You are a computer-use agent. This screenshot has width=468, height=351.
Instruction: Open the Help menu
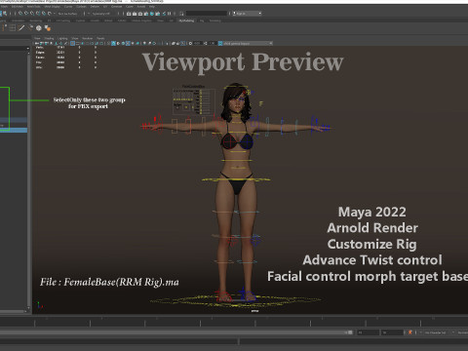click(152, 6)
